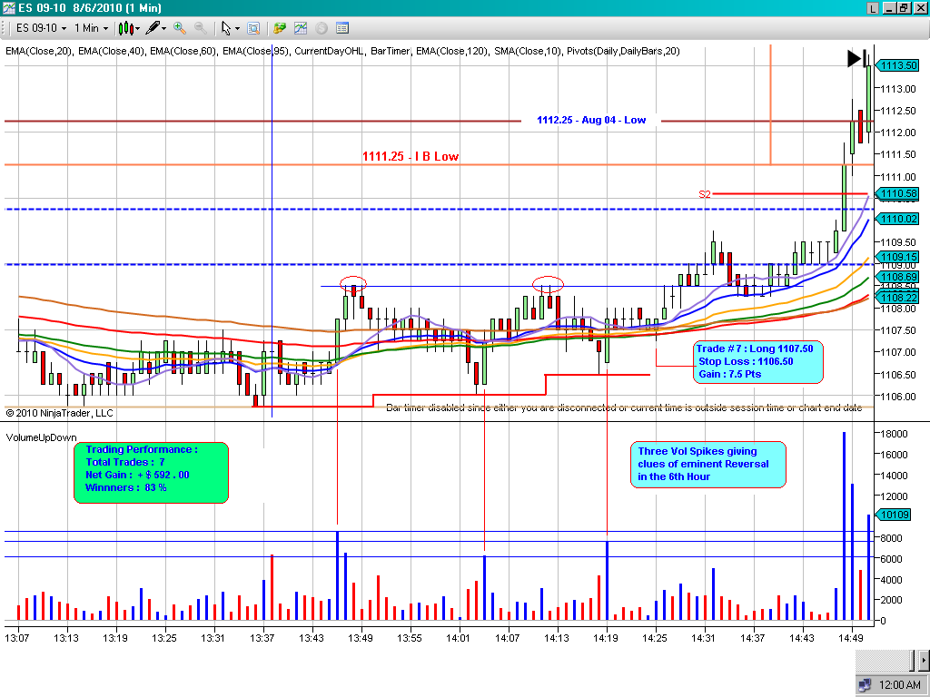
Task: Click the horizontal scrollbar track
Action: [885, 660]
